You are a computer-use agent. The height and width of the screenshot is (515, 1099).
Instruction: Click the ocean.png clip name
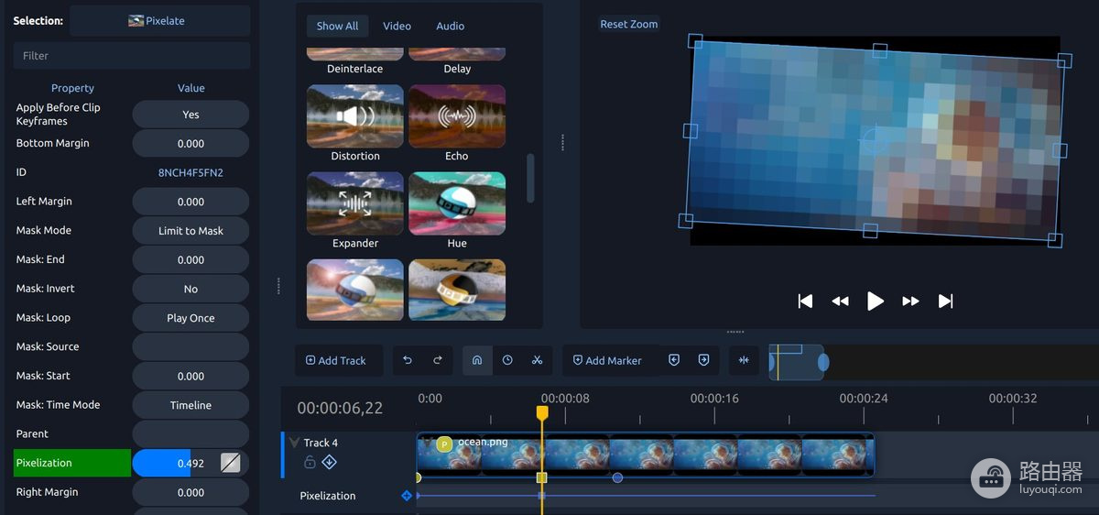[x=483, y=442]
